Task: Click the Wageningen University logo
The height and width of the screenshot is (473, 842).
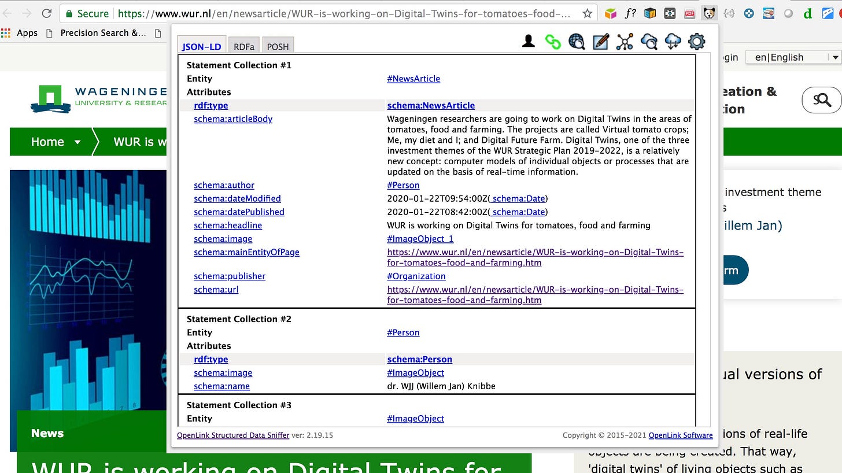Action: [x=98, y=99]
